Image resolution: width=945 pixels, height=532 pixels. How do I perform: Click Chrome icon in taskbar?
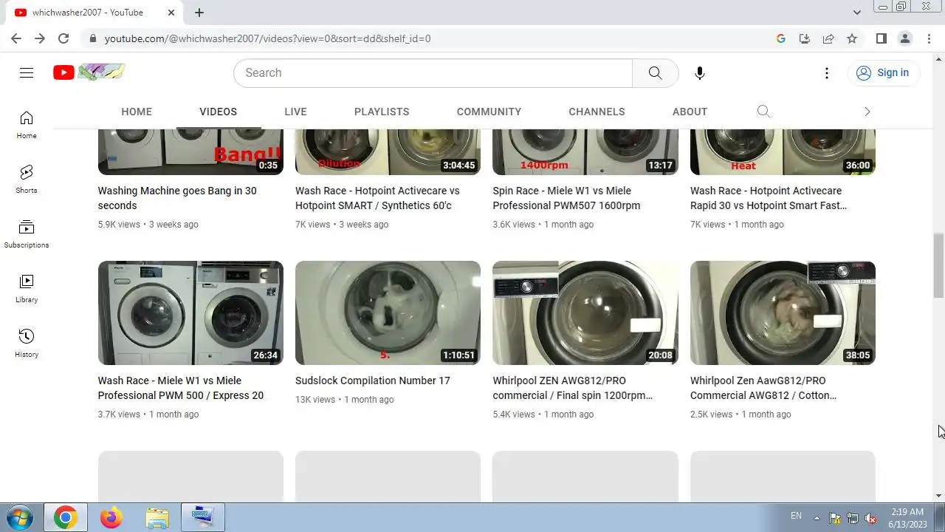(65, 517)
